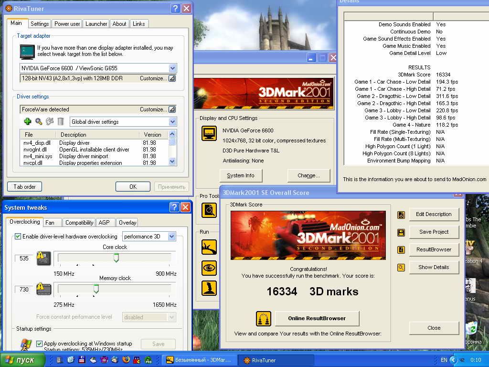Click the Change... button in 3DMark

point(308,175)
